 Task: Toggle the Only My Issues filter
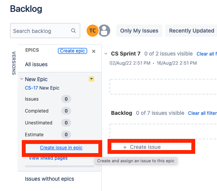click(139, 31)
